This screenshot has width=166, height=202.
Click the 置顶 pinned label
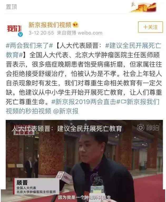coord(12,7)
